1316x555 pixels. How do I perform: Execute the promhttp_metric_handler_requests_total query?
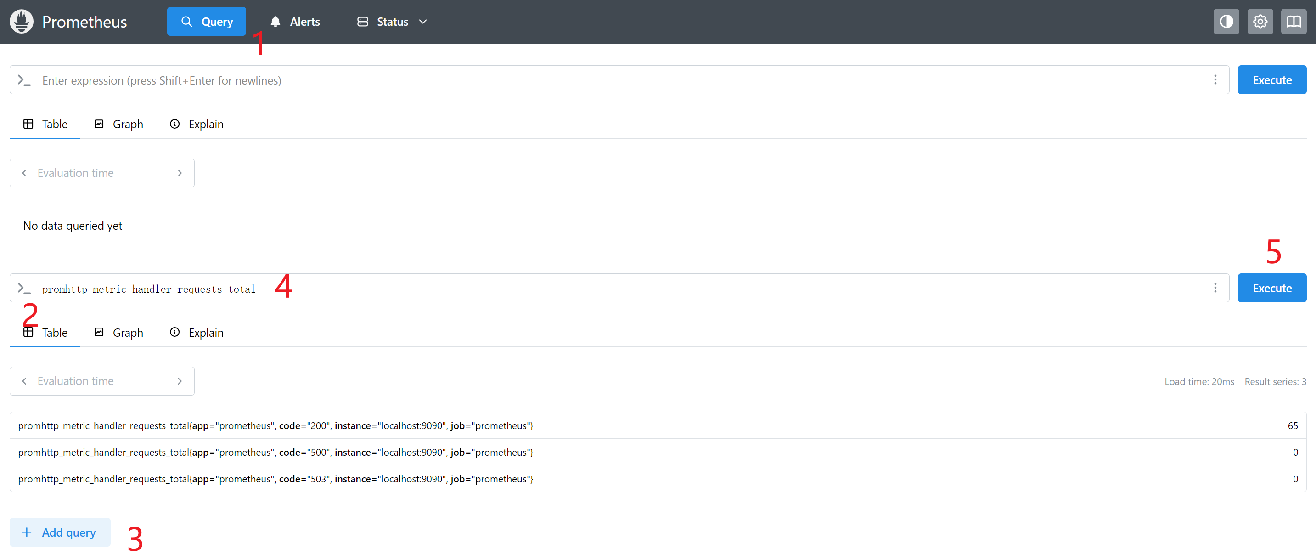pyautogui.click(x=1272, y=288)
